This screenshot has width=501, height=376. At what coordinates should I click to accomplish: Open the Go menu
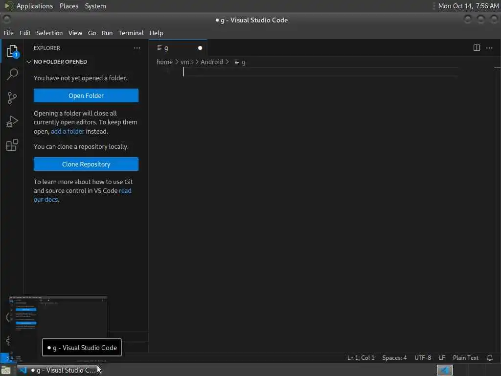[x=92, y=33]
